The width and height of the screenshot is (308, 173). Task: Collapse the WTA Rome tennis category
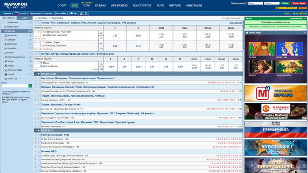(35, 23)
